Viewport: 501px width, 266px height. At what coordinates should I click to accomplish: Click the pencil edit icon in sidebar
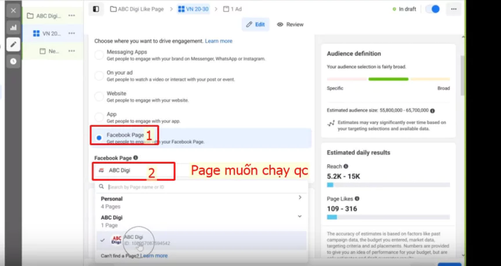click(13, 44)
